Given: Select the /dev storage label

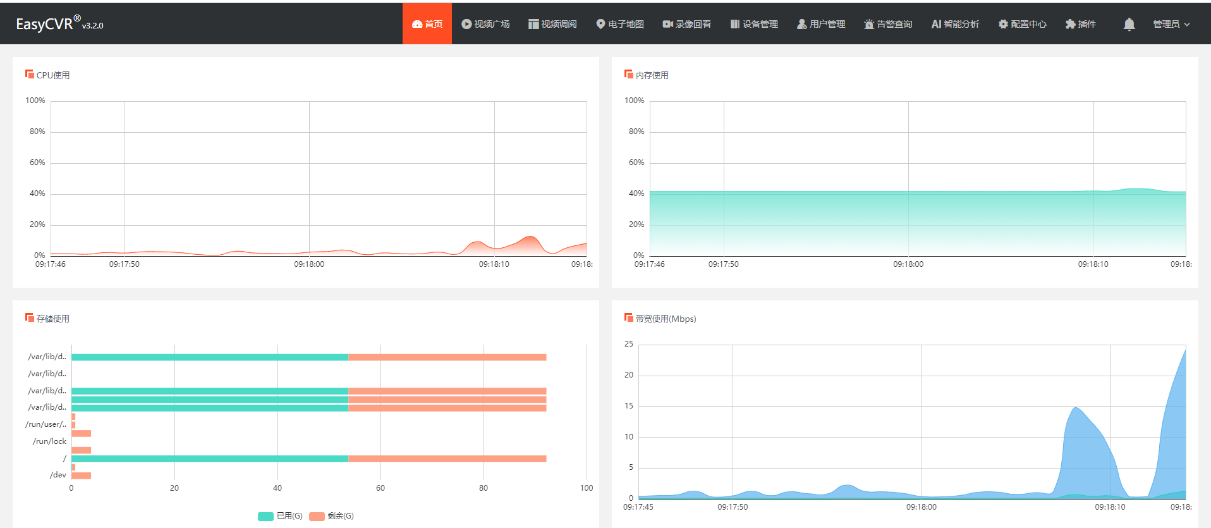Looking at the screenshot, I should [58, 475].
